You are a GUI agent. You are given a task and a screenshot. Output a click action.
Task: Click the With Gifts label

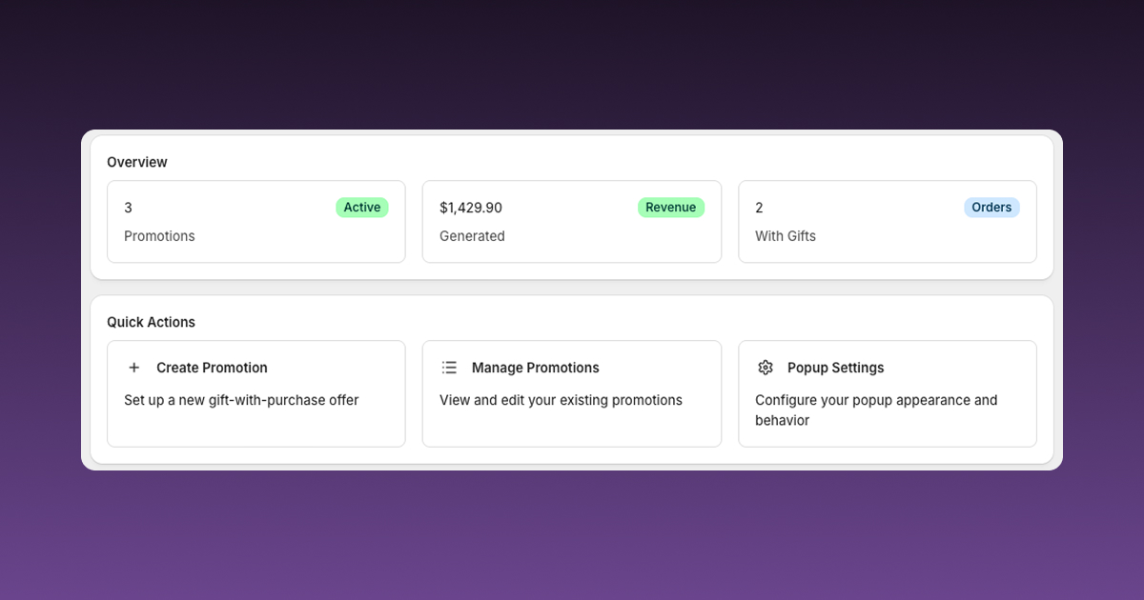786,236
